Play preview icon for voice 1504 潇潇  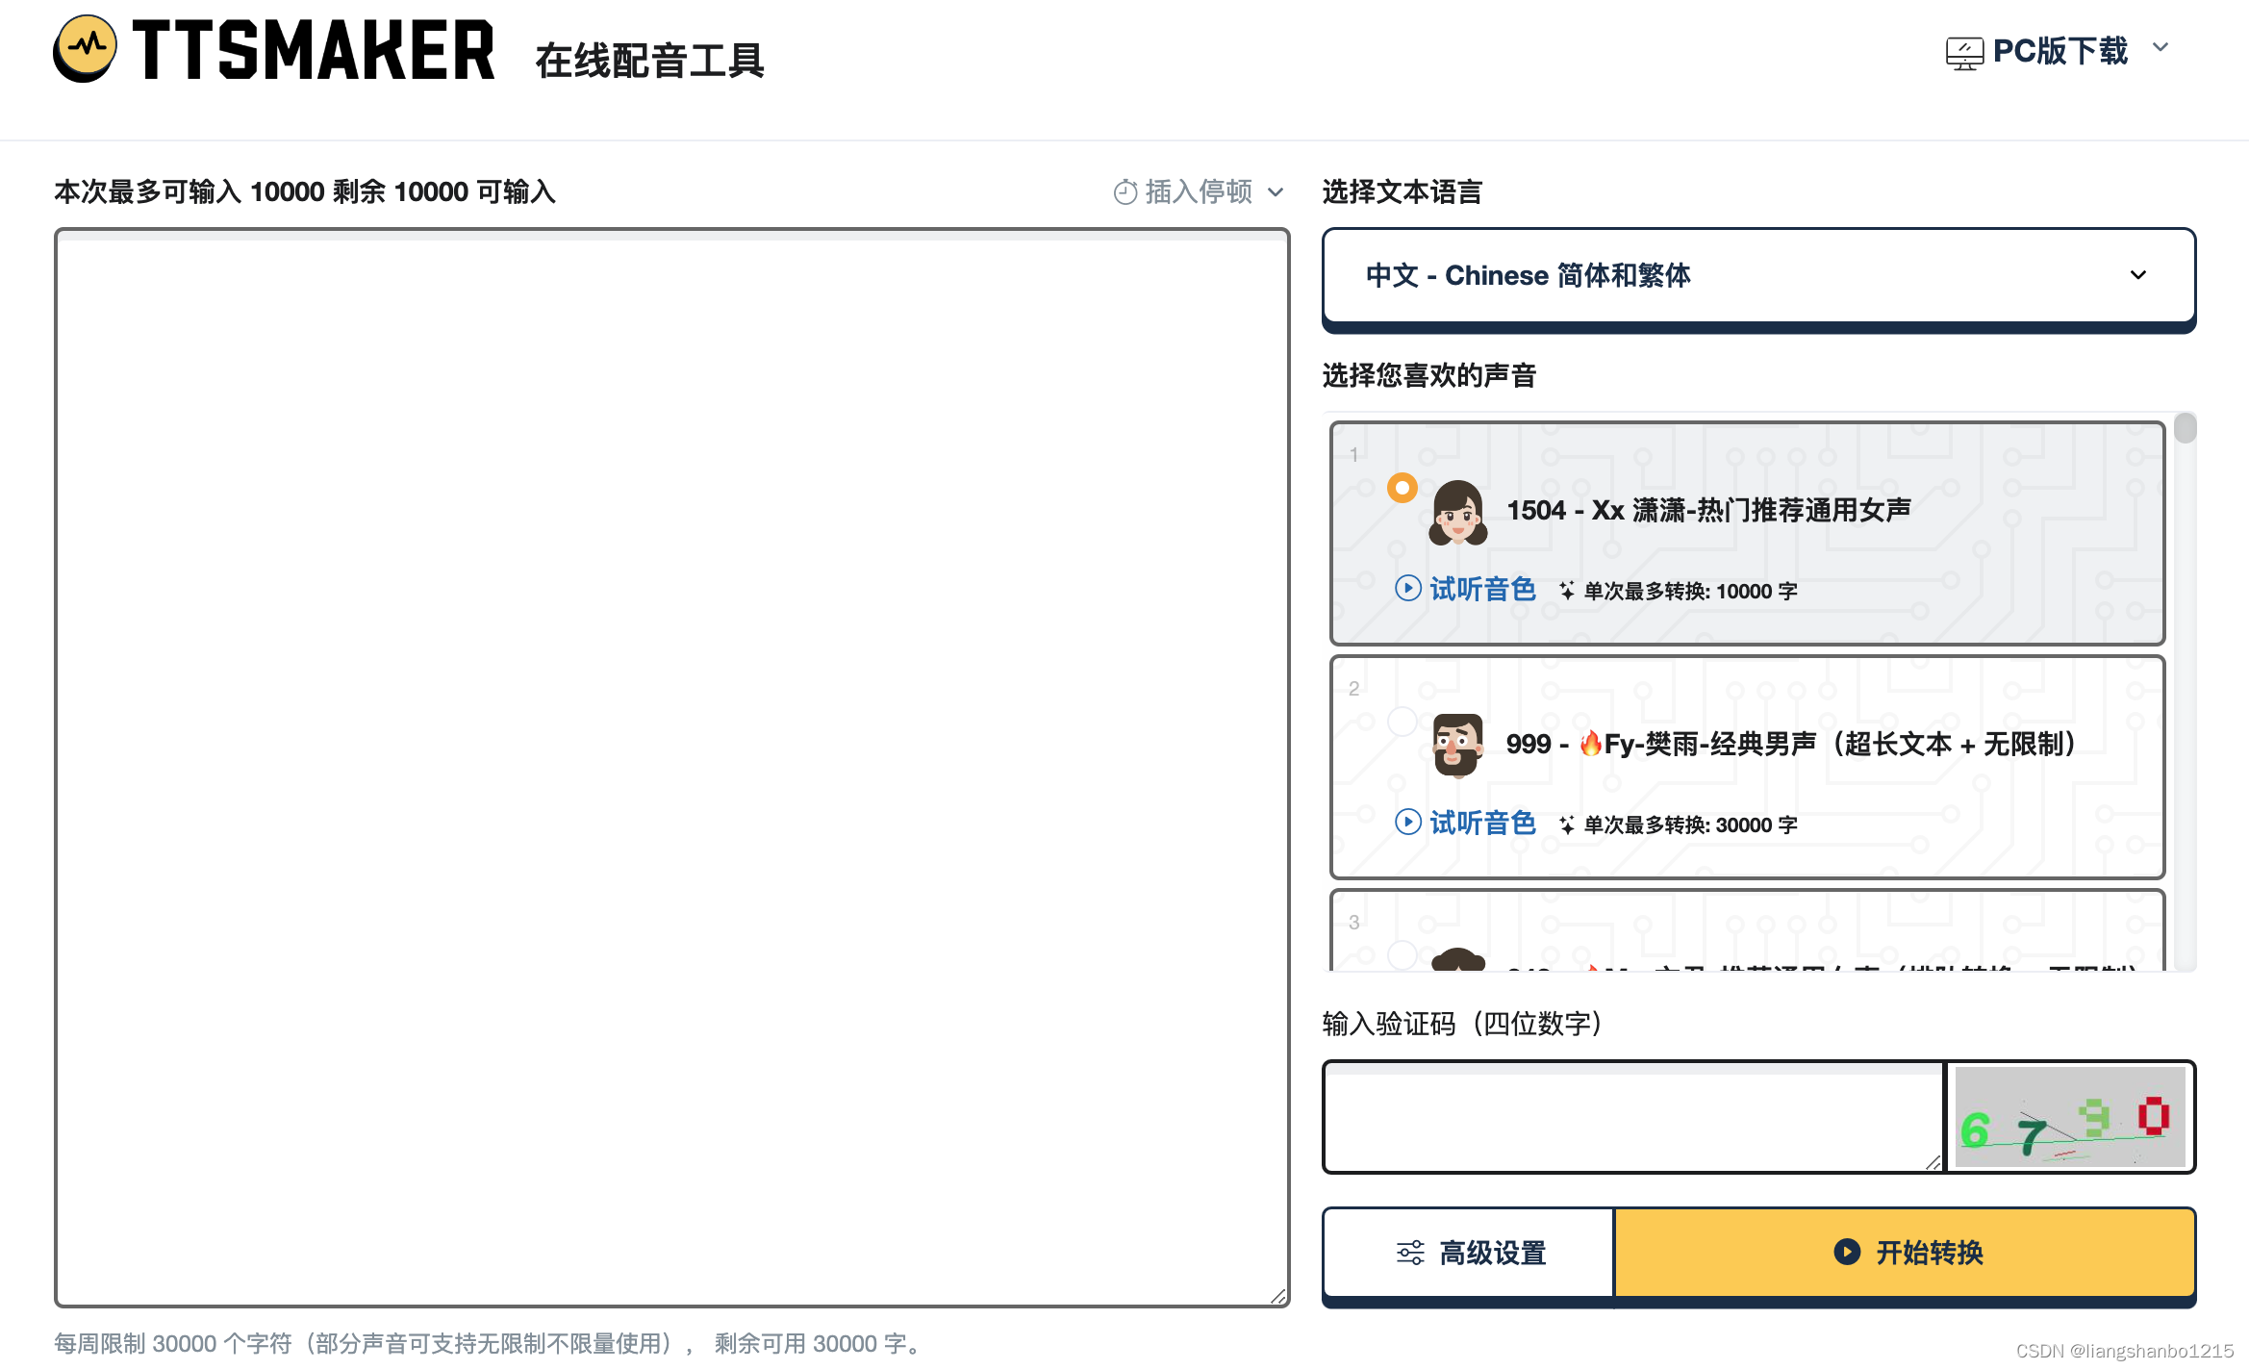(x=1407, y=589)
